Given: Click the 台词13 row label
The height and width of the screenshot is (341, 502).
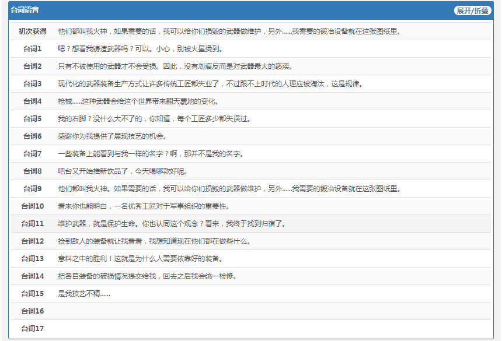Looking at the screenshot, I should tap(32, 259).
